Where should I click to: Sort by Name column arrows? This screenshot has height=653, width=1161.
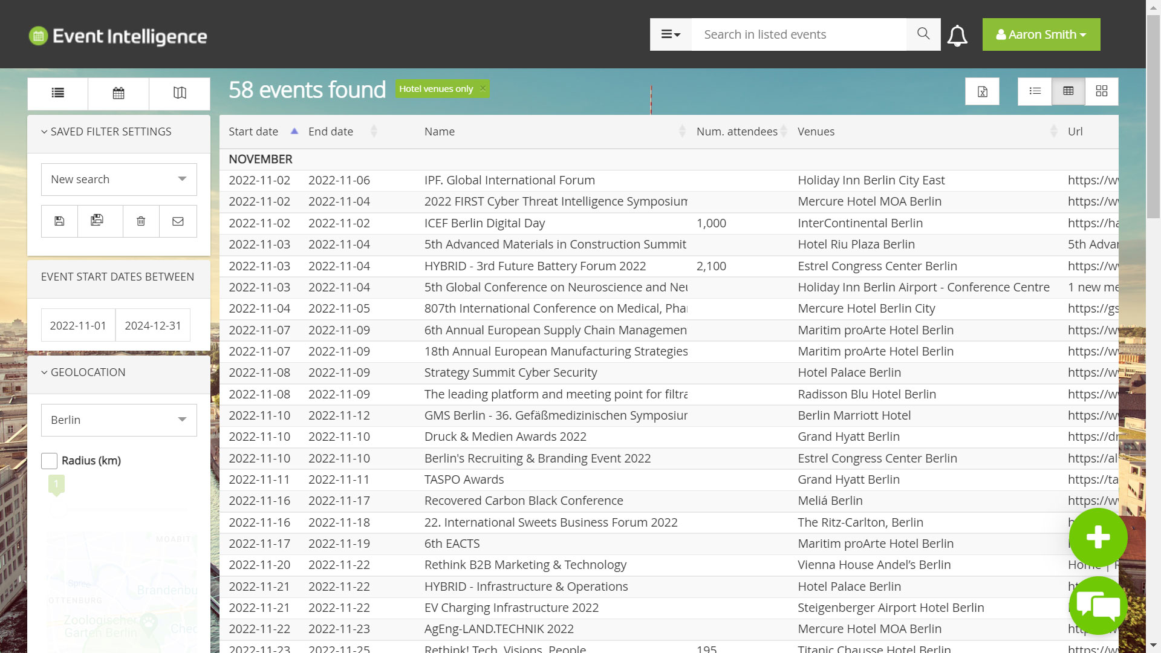point(682,131)
